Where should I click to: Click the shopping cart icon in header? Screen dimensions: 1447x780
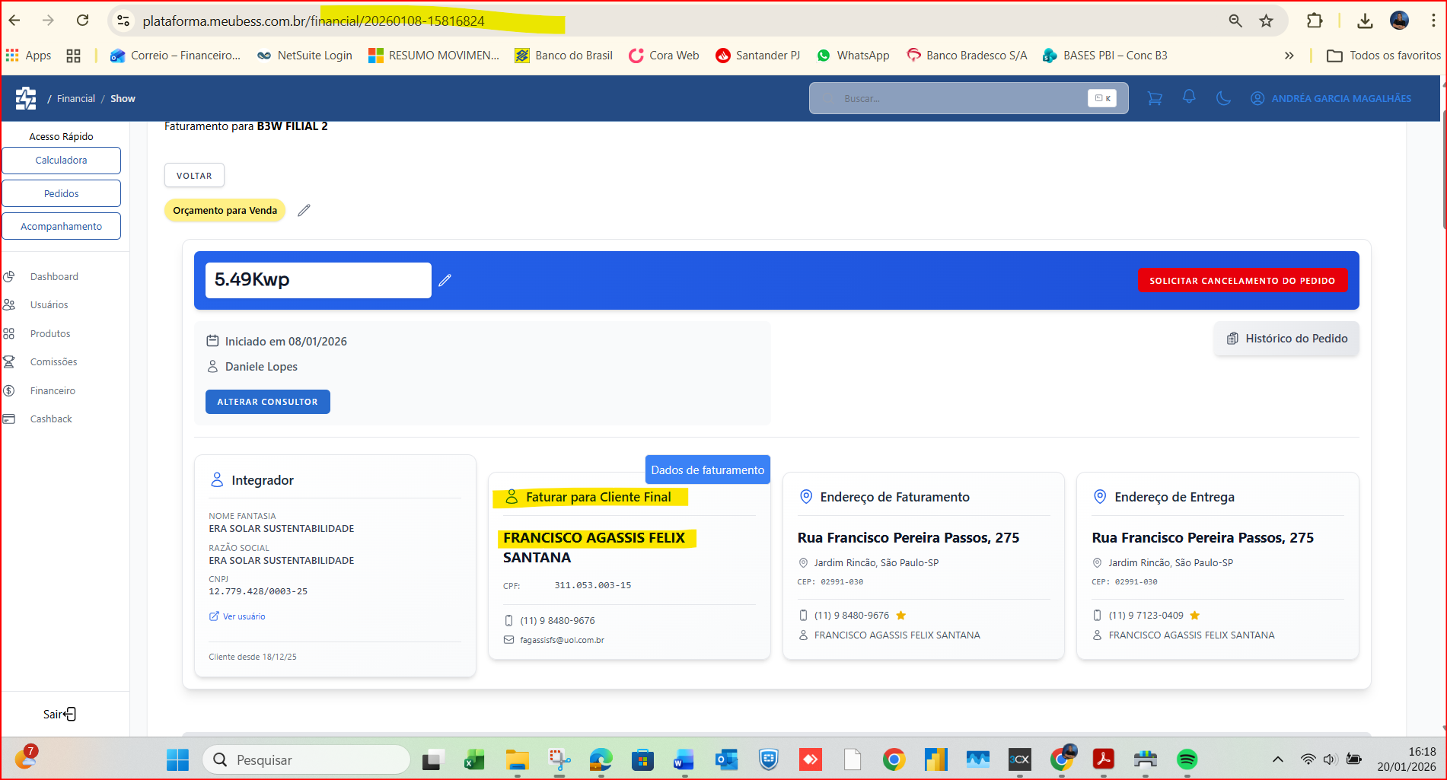[1154, 98]
